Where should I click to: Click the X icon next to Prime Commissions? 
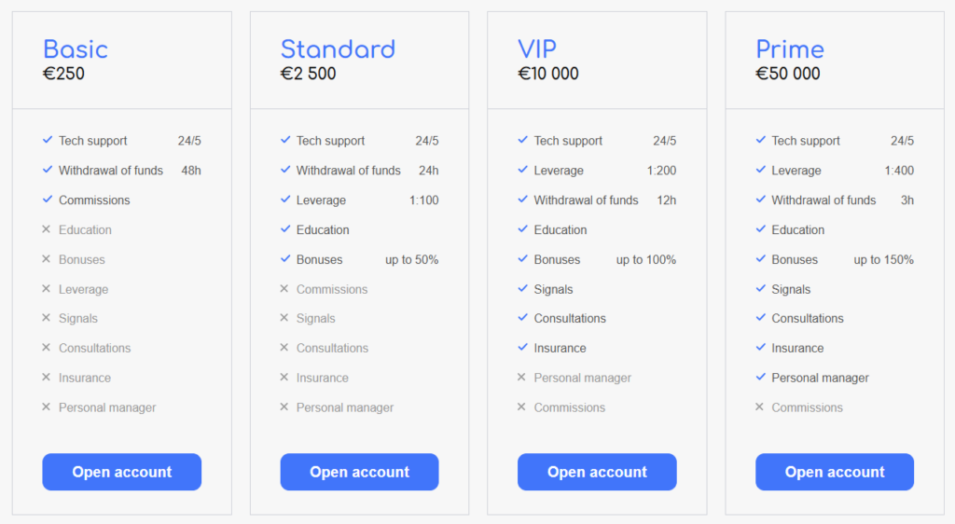(x=760, y=407)
